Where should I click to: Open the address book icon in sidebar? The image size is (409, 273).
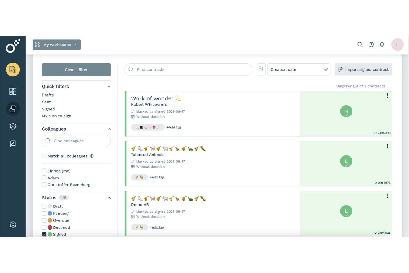pos(13,144)
